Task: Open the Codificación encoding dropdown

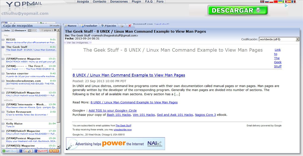Action: [279, 39]
